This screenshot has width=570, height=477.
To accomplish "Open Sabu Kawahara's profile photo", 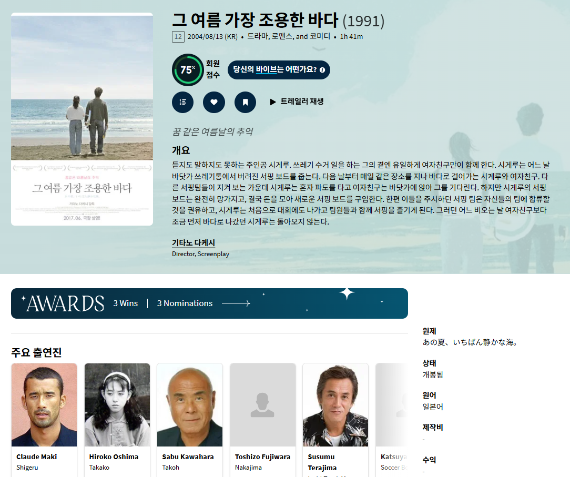I will click(190, 404).
